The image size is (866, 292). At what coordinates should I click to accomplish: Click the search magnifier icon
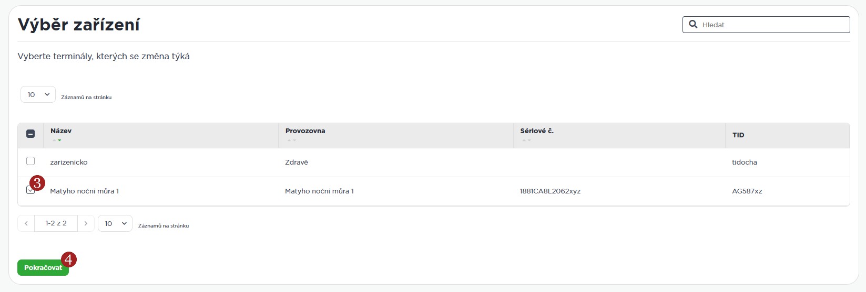[693, 25]
